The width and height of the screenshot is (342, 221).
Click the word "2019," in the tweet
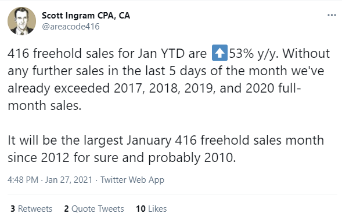point(200,88)
